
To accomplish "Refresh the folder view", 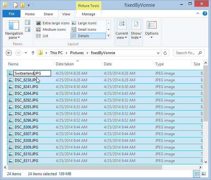I will pos(165,53).
